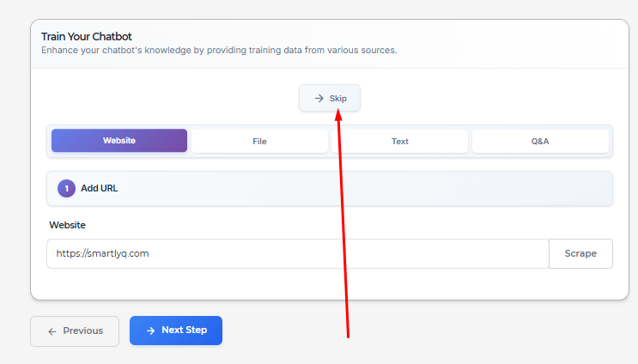
Task: Click the Scrape button
Action: 580,253
